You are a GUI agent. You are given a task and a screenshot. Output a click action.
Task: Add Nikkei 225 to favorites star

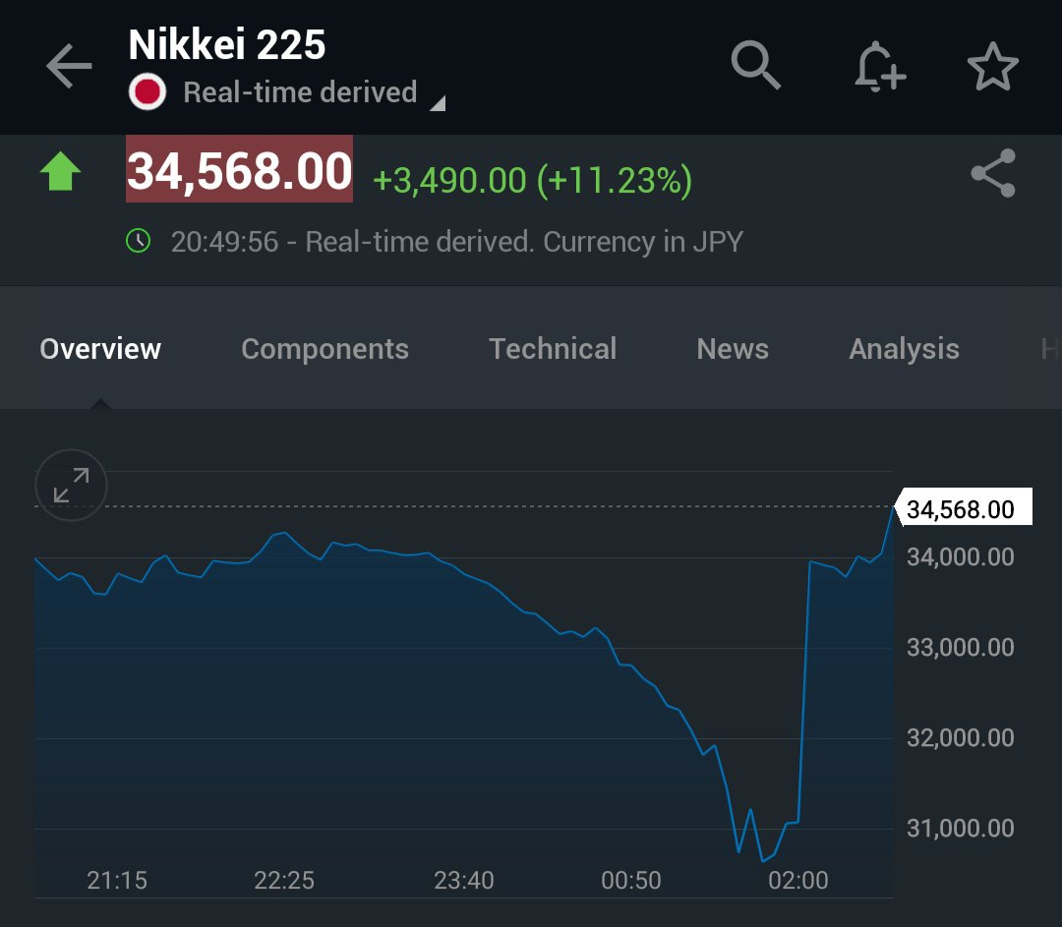(993, 67)
